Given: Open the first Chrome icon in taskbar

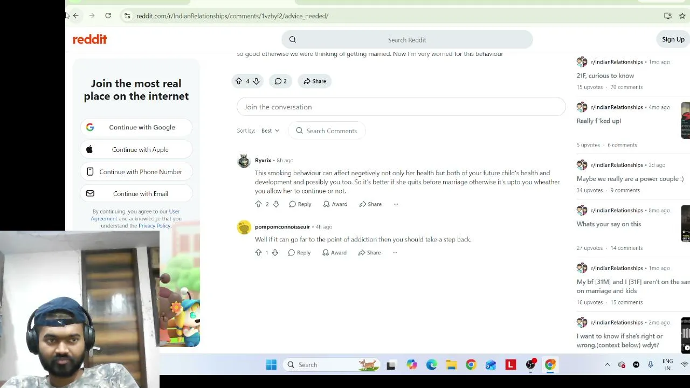Looking at the screenshot, I should pos(471,365).
